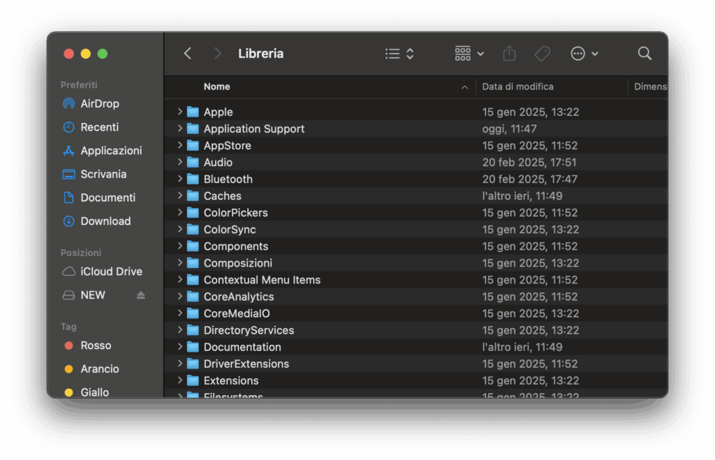Click the 'oggi, 11:47' modification date
715x460 pixels.
pyautogui.click(x=509, y=128)
